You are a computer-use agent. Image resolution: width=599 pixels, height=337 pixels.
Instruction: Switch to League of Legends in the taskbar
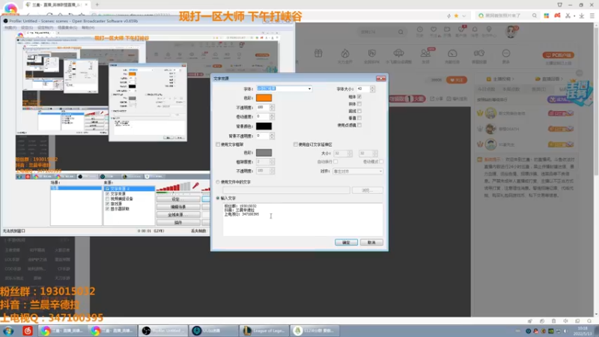pos(265,330)
